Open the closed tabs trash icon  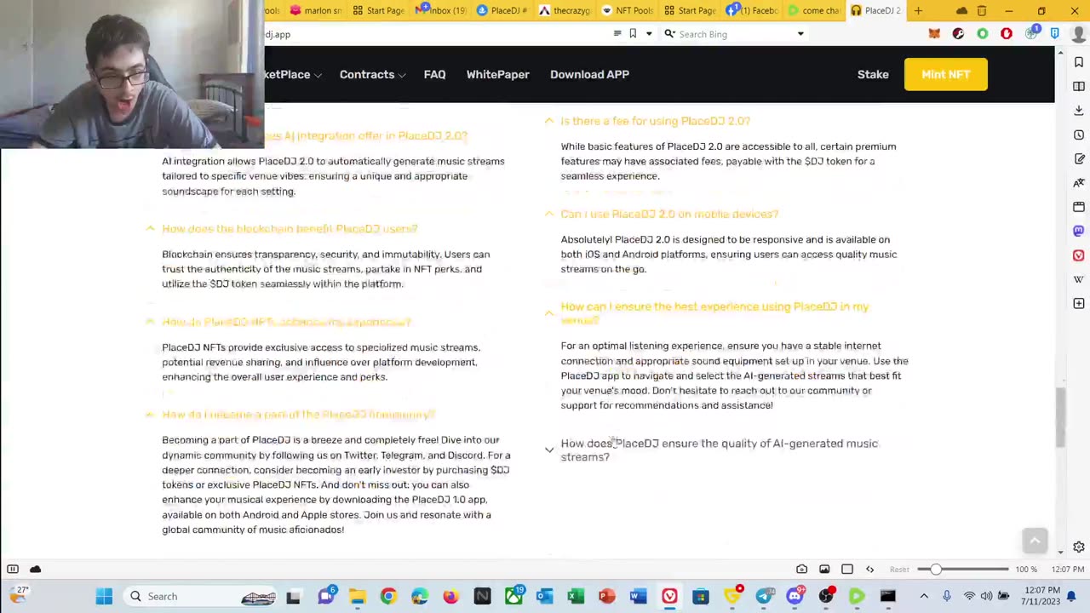982,10
